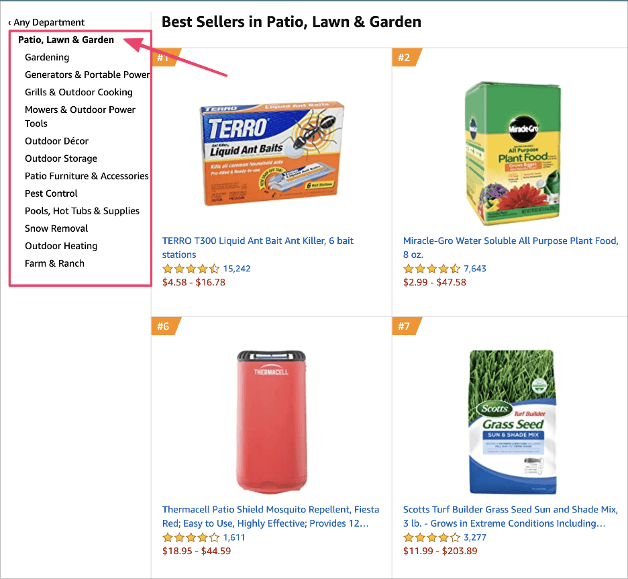This screenshot has width=628, height=579.
Task: View the 15,242 reviews for TERRO
Action: [x=237, y=269]
